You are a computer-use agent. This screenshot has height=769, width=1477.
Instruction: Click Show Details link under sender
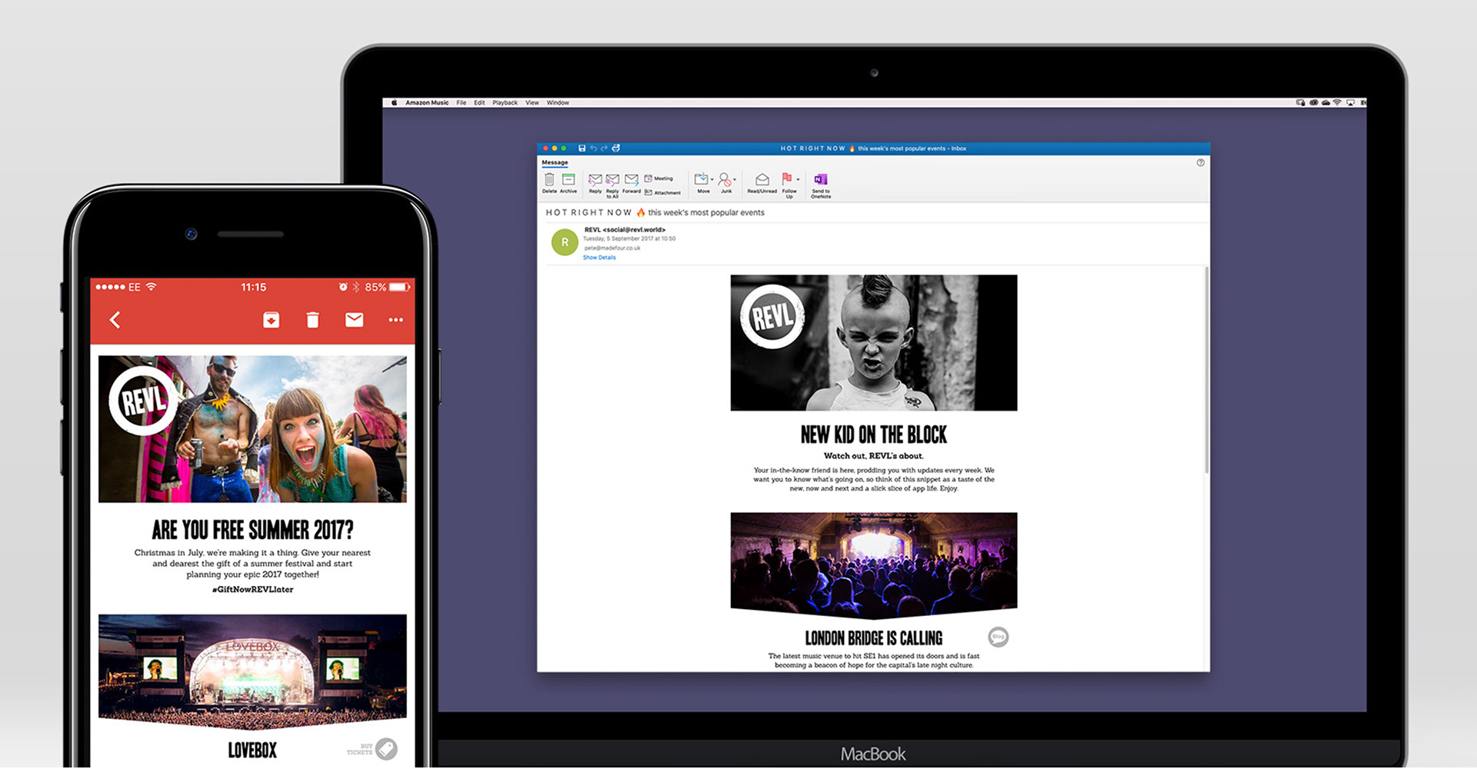(x=599, y=258)
